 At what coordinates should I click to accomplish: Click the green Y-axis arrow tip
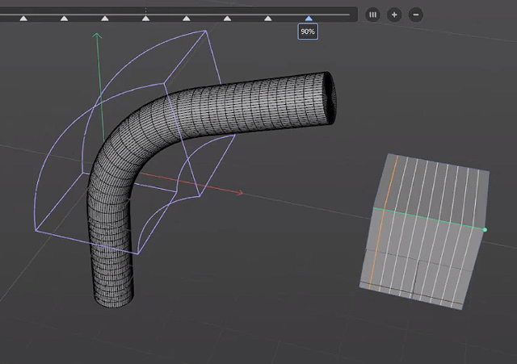pos(96,36)
